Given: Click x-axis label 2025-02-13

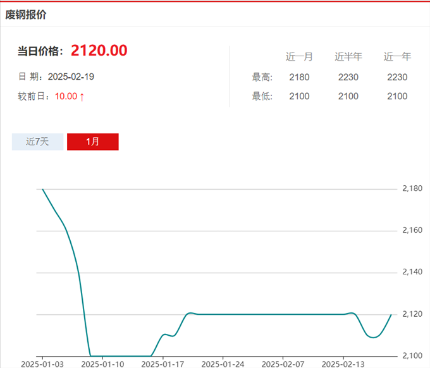Looking at the screenshot, I should (x=343, y=364).
